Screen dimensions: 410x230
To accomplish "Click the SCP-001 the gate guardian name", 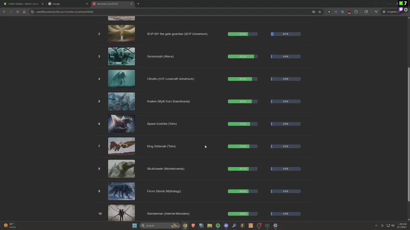I will pyautogui.click(x=177, y=34).
